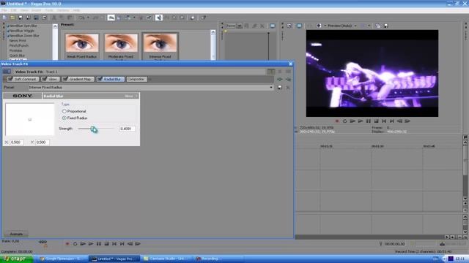Click Pause button below video preview
Screen dimensions: 469x263
[x=369, y=121]
